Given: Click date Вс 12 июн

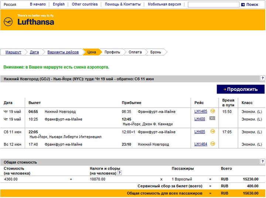Looking at the screenshot, I should coord(13,144).
